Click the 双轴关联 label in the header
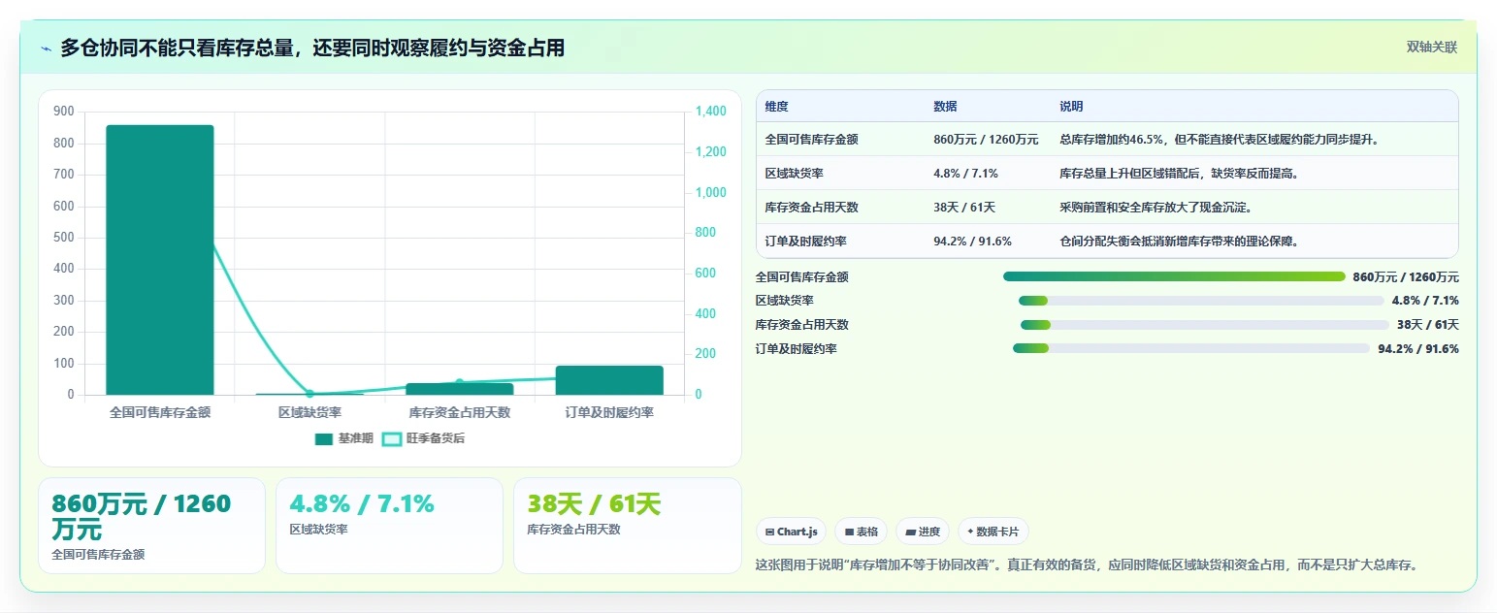The width and height of the screenshot is (1497, 613). pyautogui.click(x=1431, y=47)
